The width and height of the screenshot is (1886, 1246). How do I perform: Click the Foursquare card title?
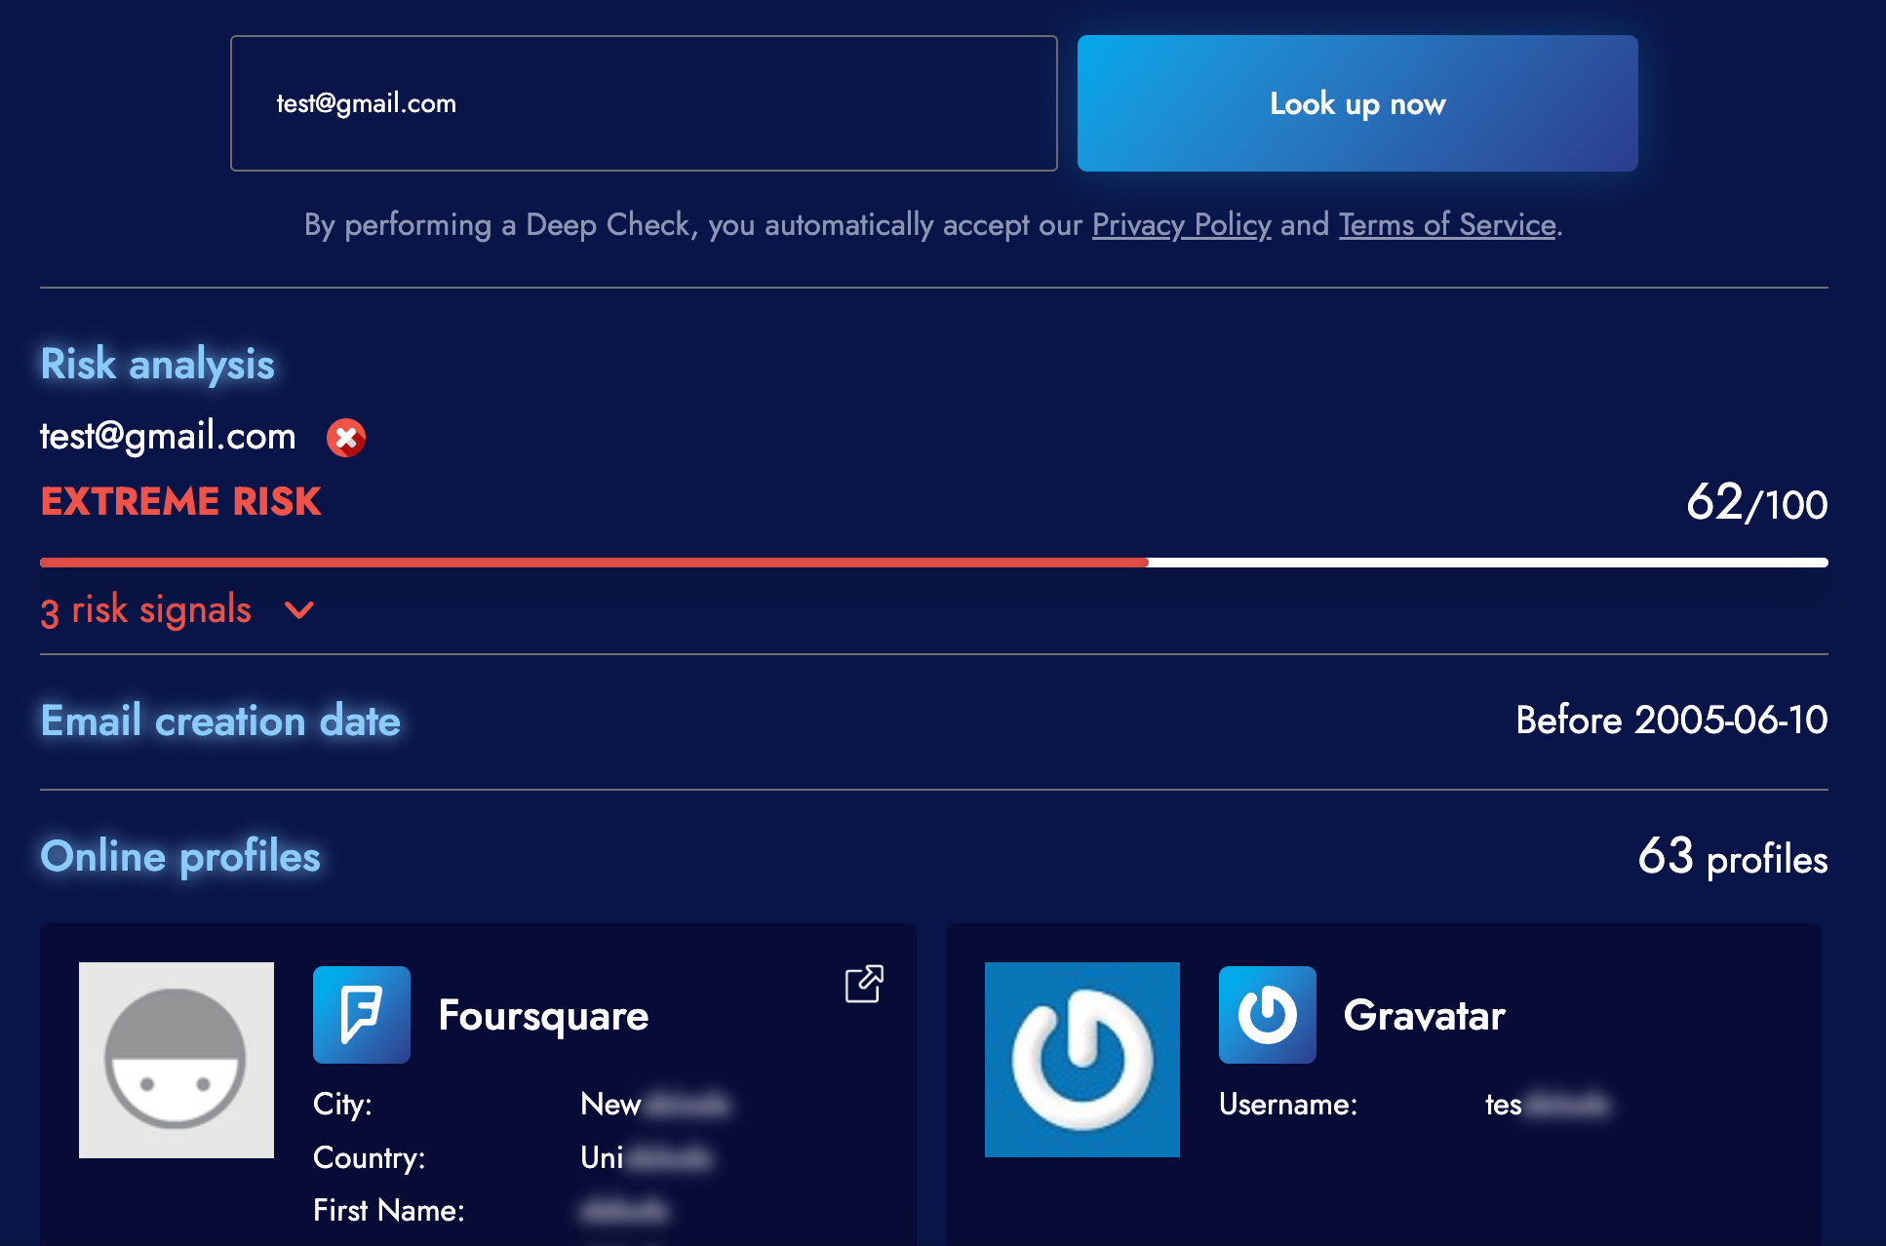click(543, 1016)
